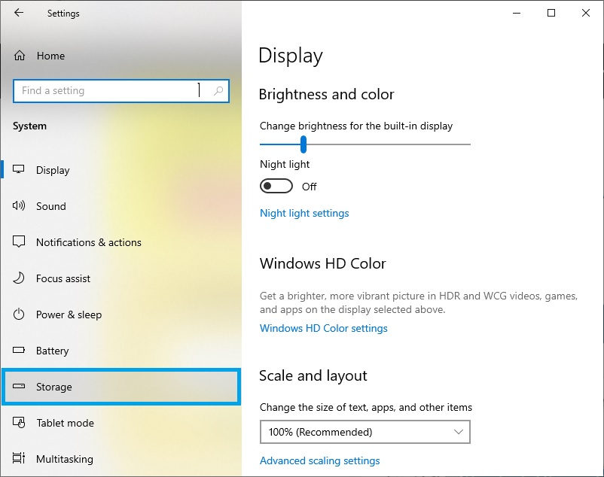Click the Sound speaker icon
Image resolution: width=604 pixels, height=477 pixels.
(x=19, y=206)
